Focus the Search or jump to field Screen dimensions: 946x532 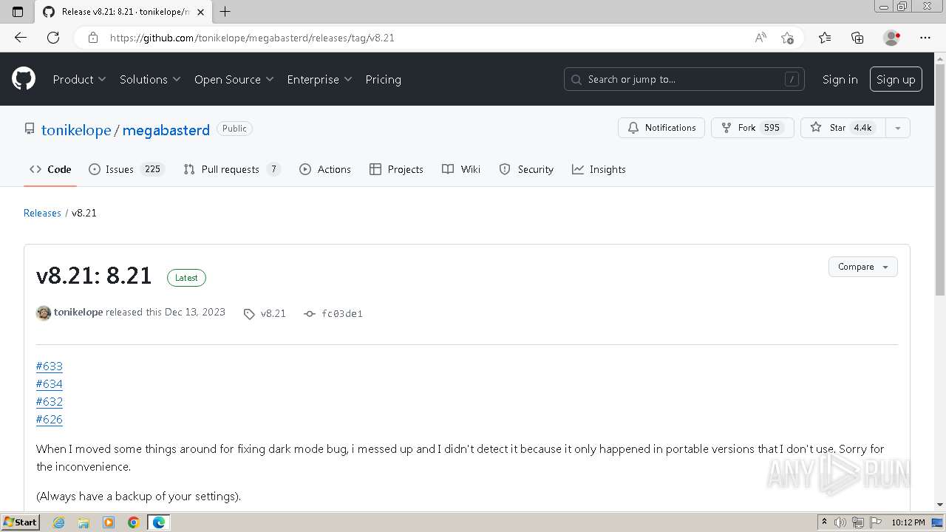[684, 79]
